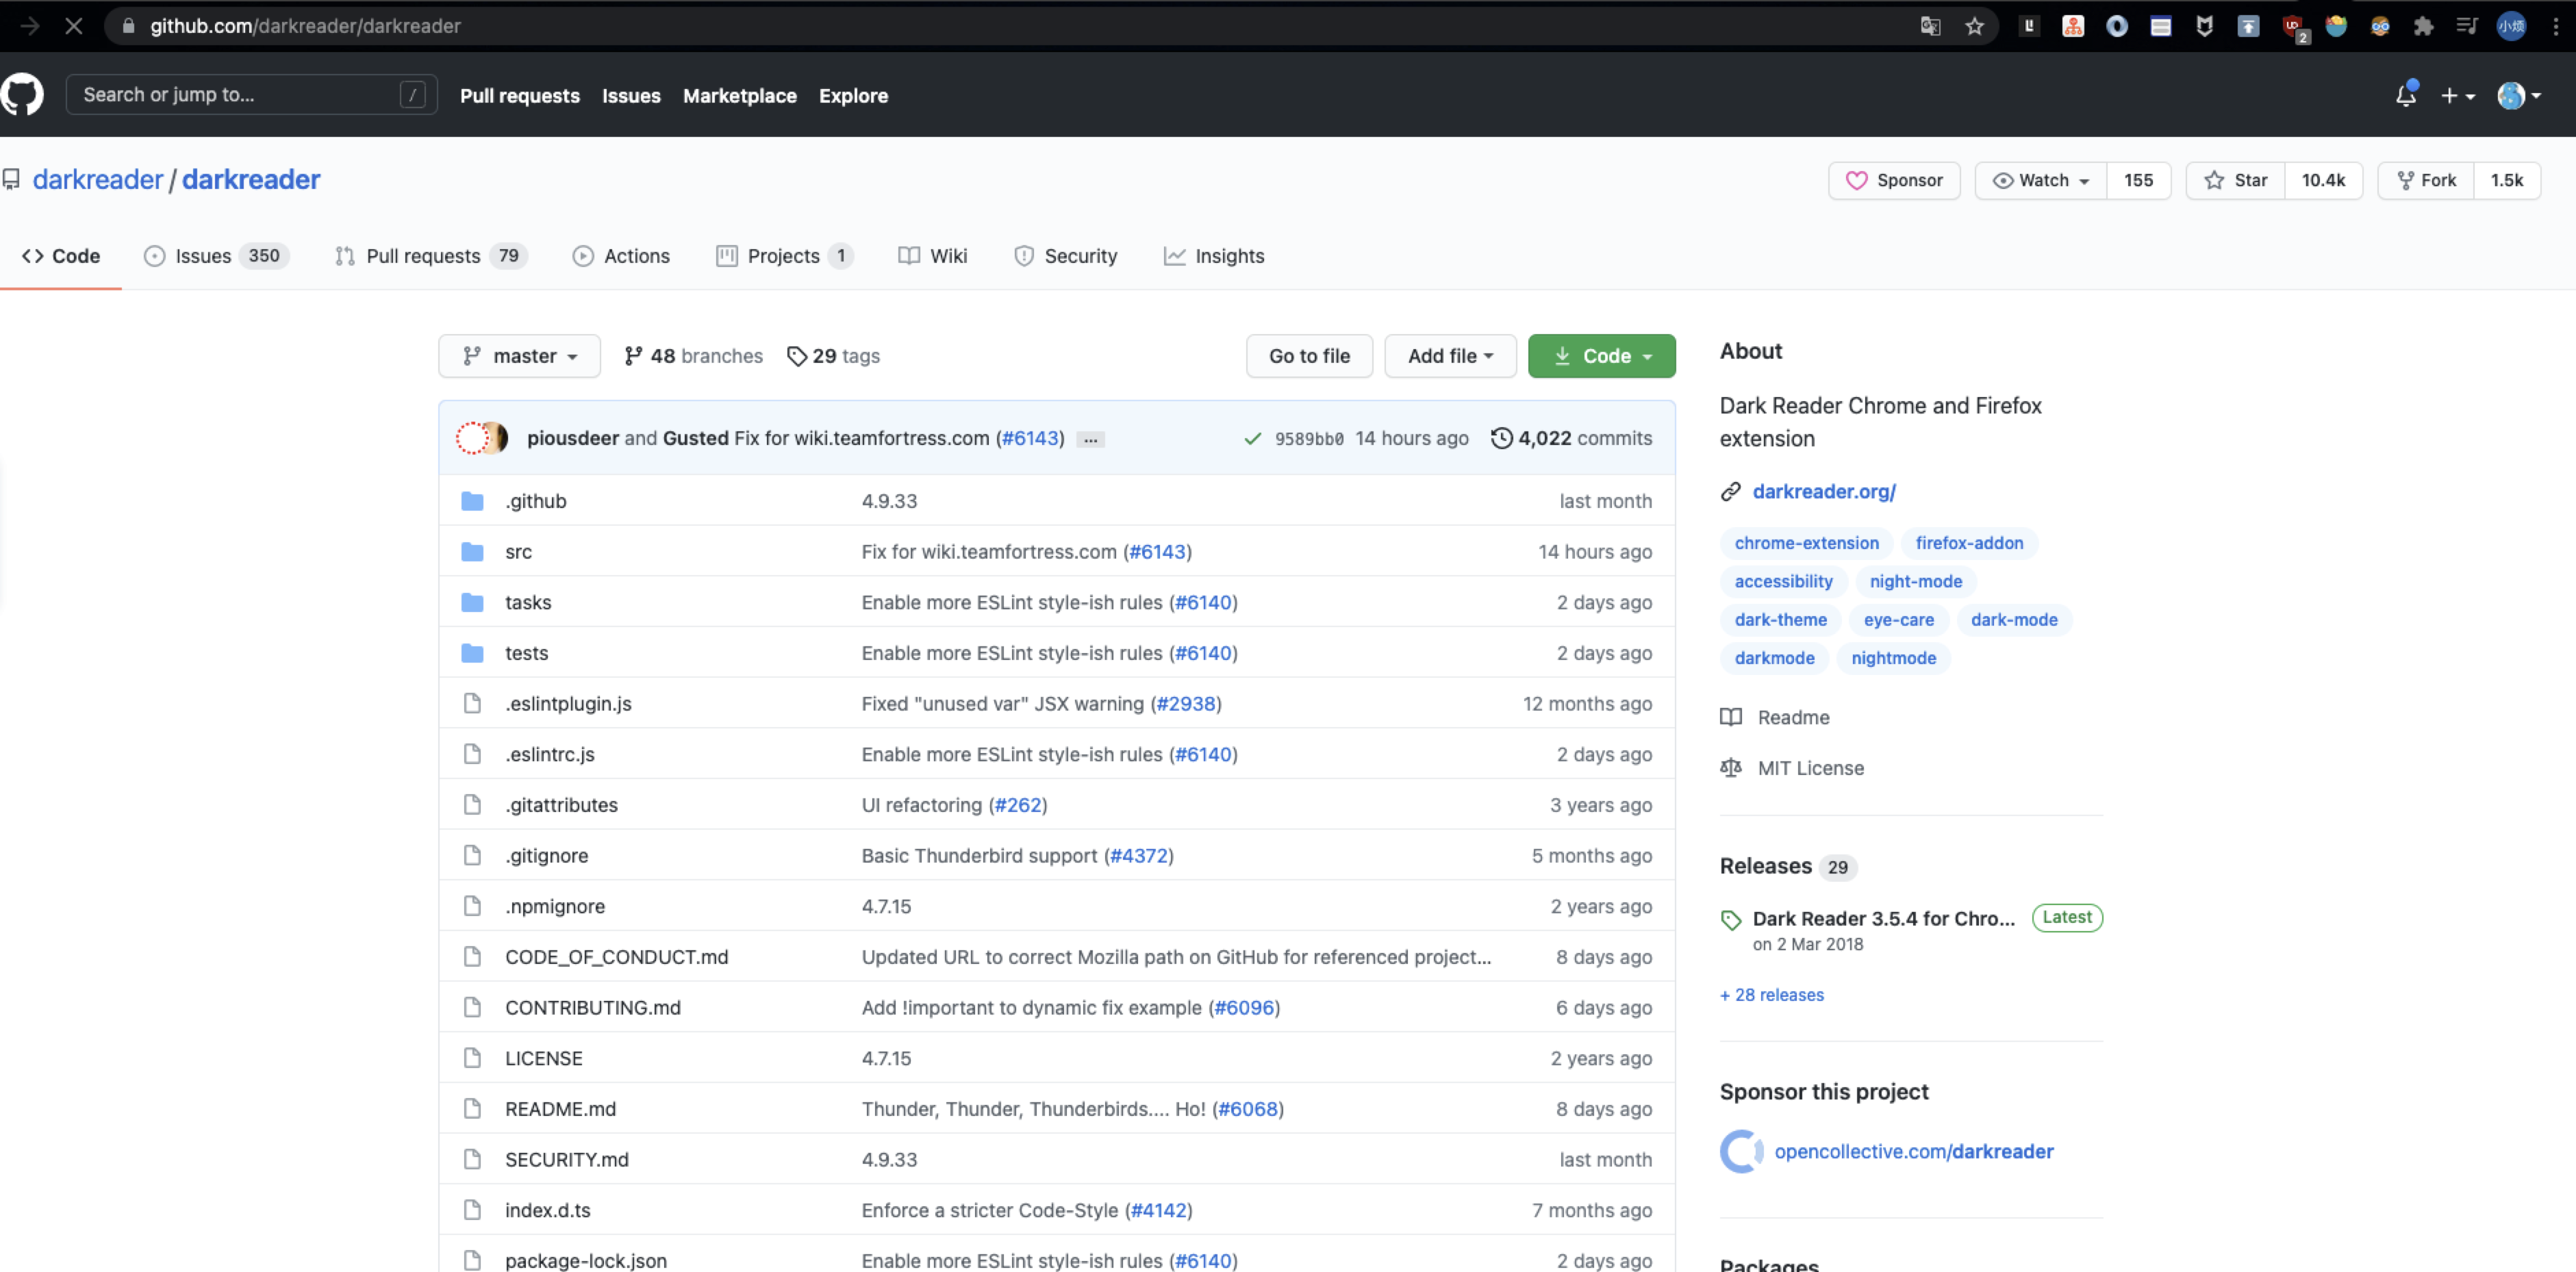Open the user avatar menu

tap(2518, 96)
